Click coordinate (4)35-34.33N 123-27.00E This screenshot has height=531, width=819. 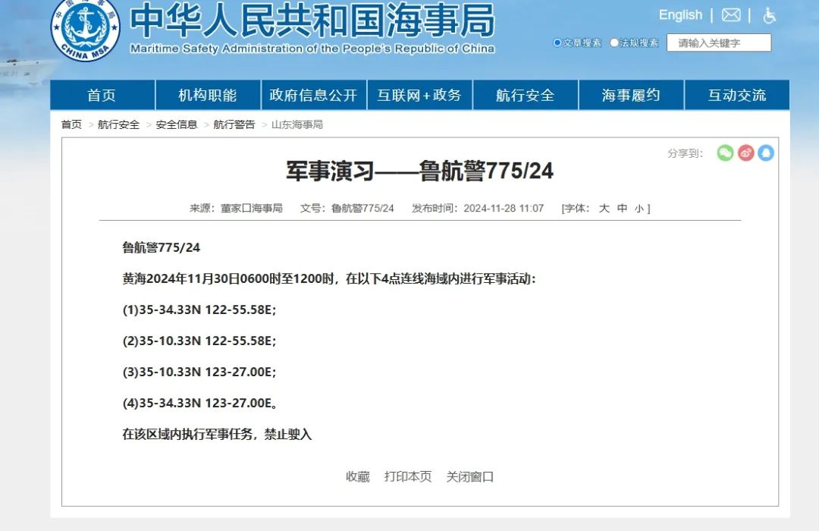tap(199, 404)
